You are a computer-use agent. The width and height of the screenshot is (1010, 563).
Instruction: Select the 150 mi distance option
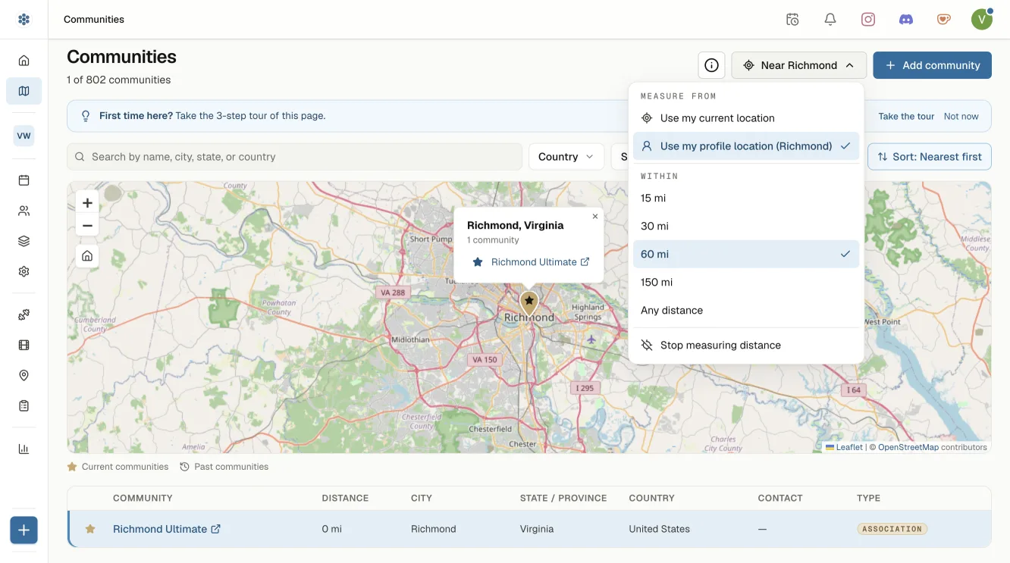746,282
